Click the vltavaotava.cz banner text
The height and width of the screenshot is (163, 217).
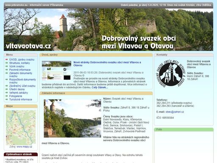[x=28, y=46]
